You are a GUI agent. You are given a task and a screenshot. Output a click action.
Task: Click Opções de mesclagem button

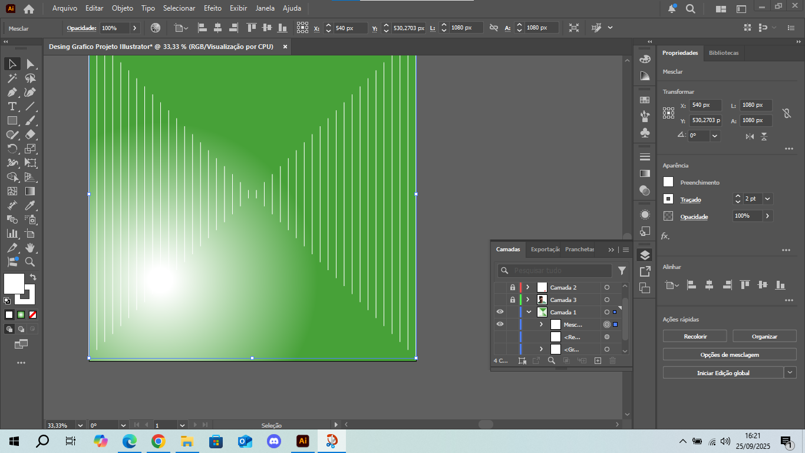click(x=730, y=354)
